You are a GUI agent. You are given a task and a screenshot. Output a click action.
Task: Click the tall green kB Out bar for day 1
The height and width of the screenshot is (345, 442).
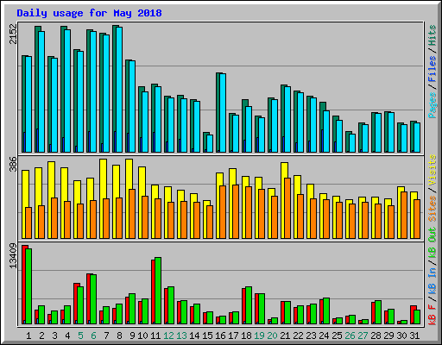click(x=28, y=286)
